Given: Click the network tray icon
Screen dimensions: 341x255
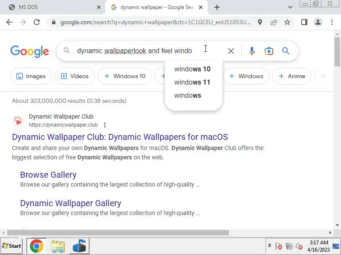Looking at the screenshot, I should tap(289, 246).
